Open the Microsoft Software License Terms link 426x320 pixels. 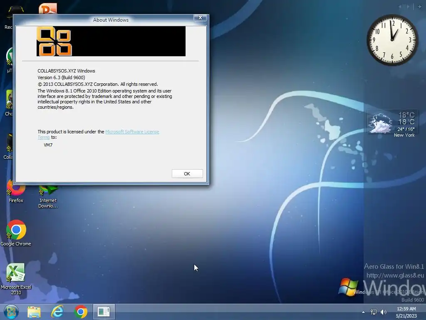(132, 132)
